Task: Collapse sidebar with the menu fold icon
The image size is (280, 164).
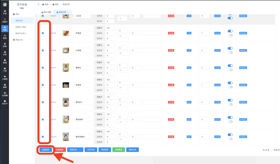Action: [x=39, y=4]
